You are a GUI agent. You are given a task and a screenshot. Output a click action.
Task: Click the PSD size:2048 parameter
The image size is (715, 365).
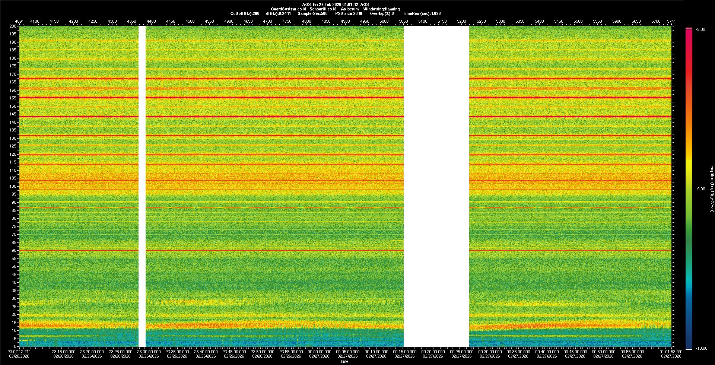tap(349, 13)
